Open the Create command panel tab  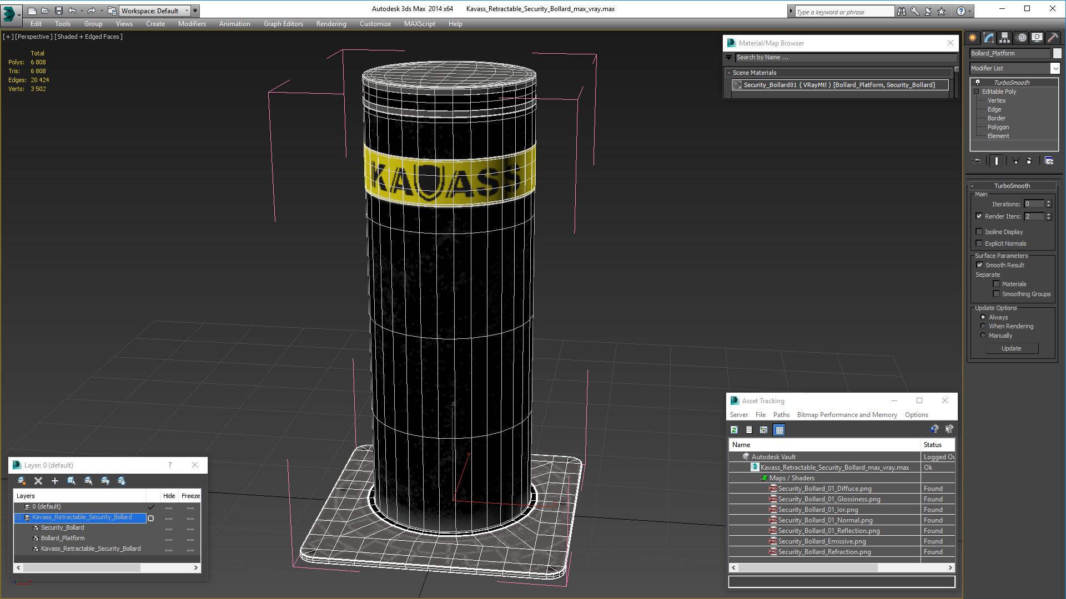[x=973, y=38]
